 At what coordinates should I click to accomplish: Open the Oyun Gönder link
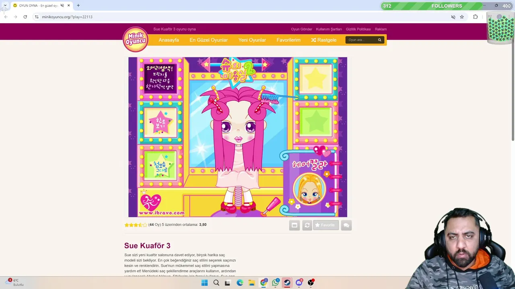(301, 29)
